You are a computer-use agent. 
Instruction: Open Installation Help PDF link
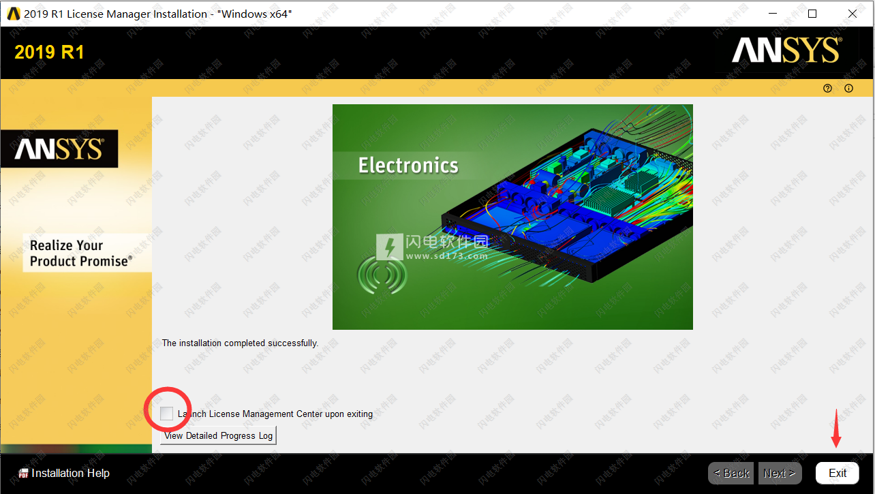pos(70,473)
